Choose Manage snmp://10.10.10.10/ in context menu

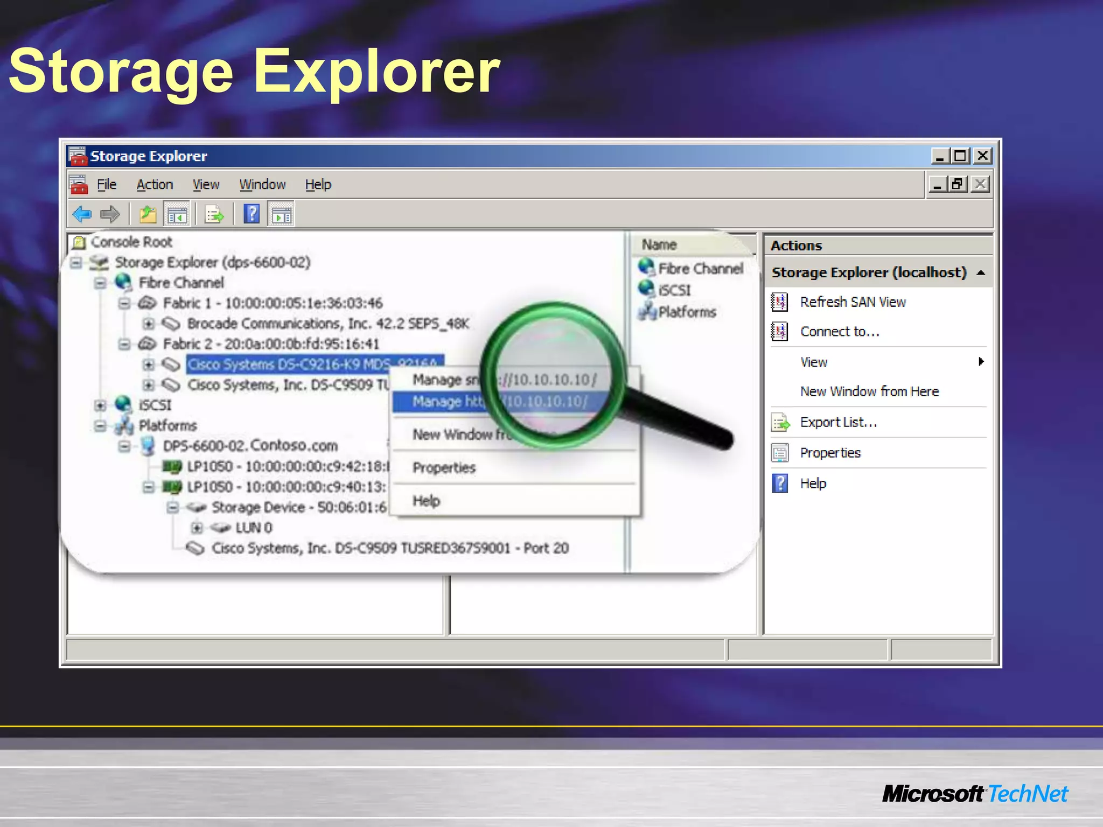pos(515,380)
